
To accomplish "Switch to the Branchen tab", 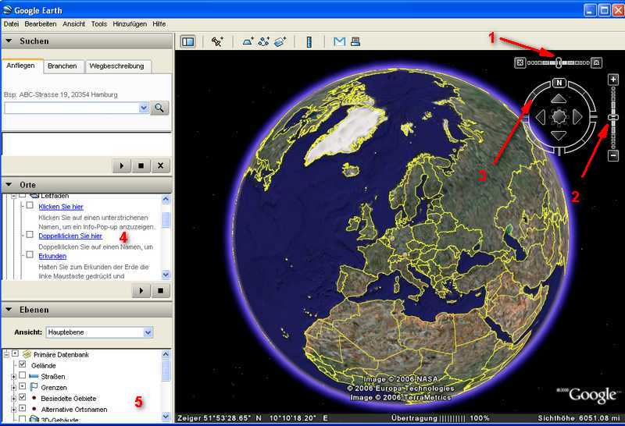I will point(62,66).
